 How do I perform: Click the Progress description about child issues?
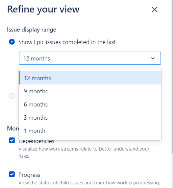(89, 183)
